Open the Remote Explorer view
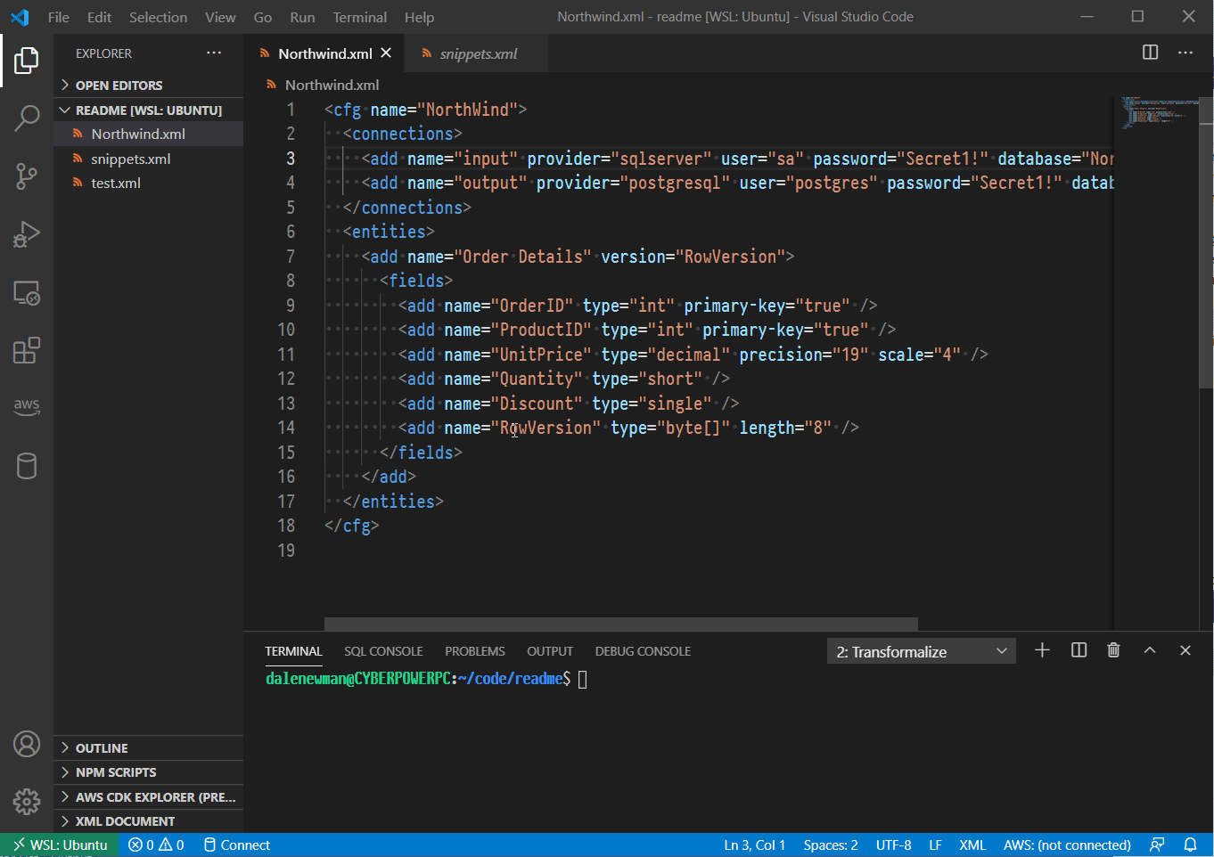Screen dimensions: 1214x857 point(27,293)
